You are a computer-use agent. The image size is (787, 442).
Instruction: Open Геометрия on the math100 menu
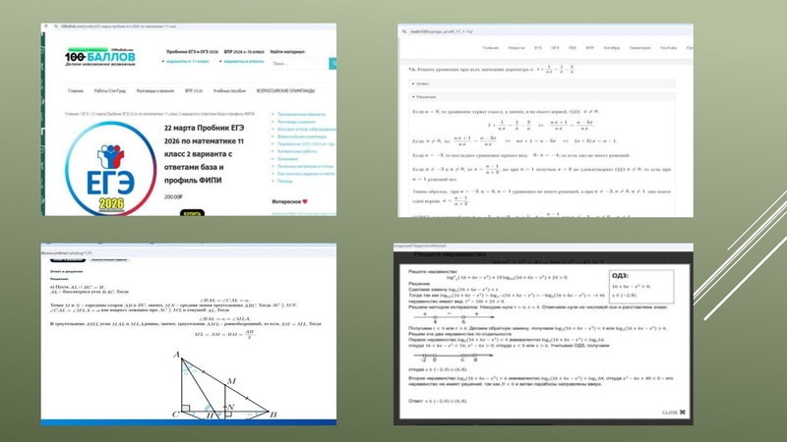[640, 47]
